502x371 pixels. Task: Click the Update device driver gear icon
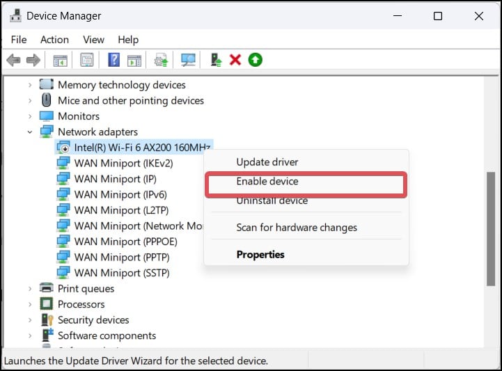(x=161, y=60)
